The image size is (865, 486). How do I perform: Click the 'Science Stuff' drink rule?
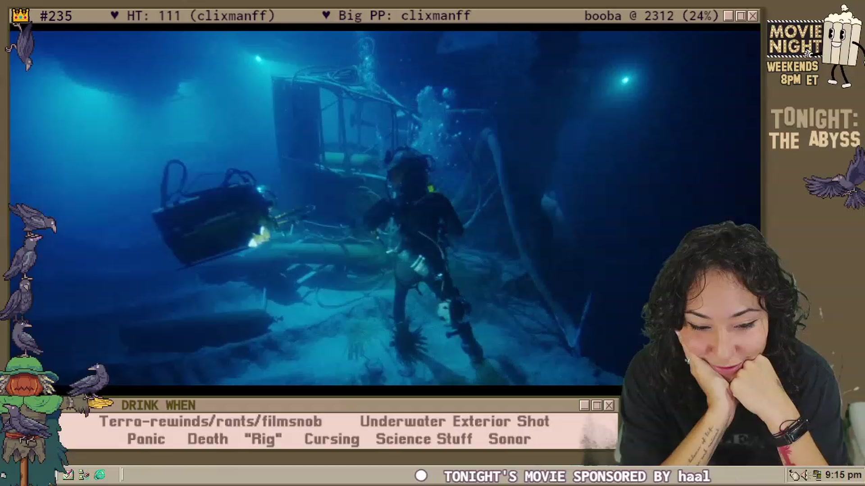[424, 439]
